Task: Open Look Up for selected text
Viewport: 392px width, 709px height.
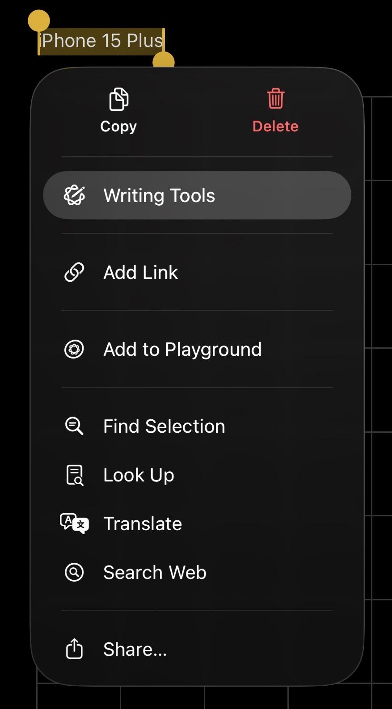Action: [x=139, y=475]
